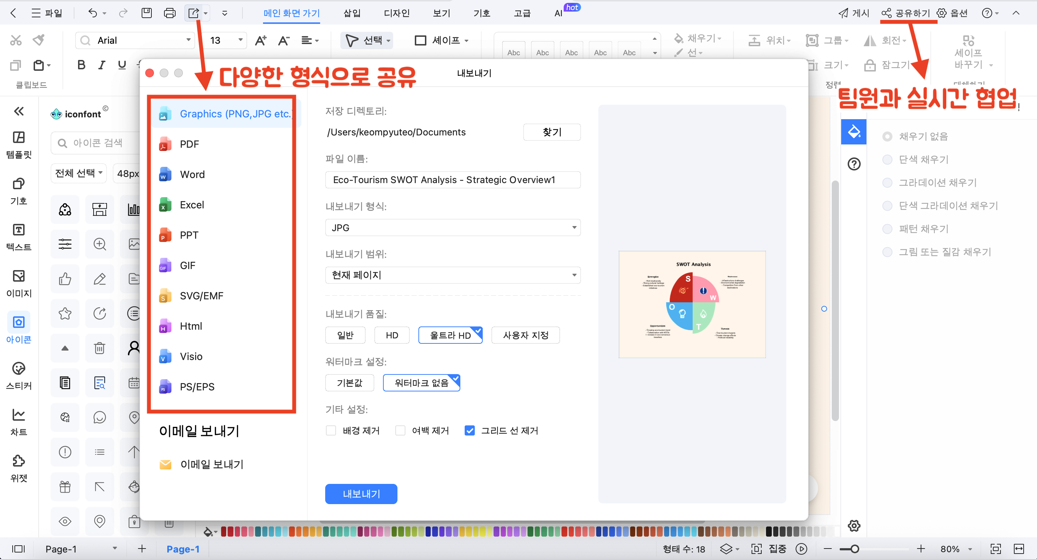This screenshot has height=559, width=1037.
Task: Click the Print icon in toolbar
Action: [x=169, y=13]
